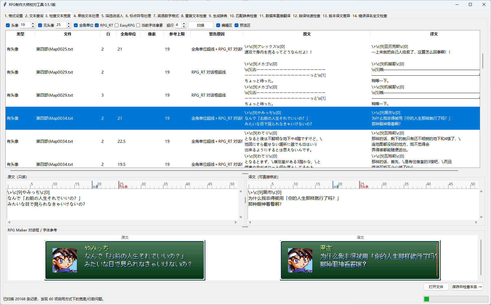Decrease the 头像 width spinbox value
The width and height of the screenshot is (491, 305).
(33, 27)
